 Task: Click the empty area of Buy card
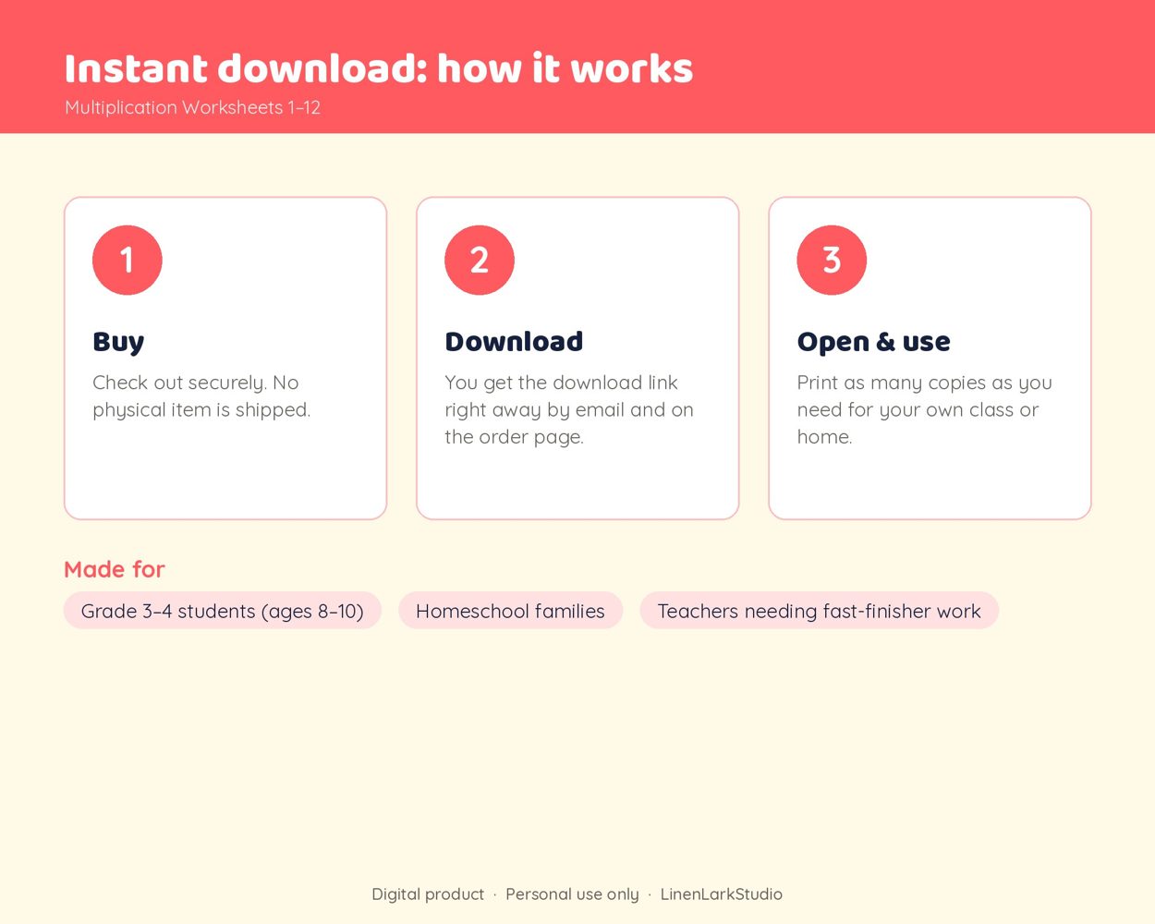pos(225,473)
